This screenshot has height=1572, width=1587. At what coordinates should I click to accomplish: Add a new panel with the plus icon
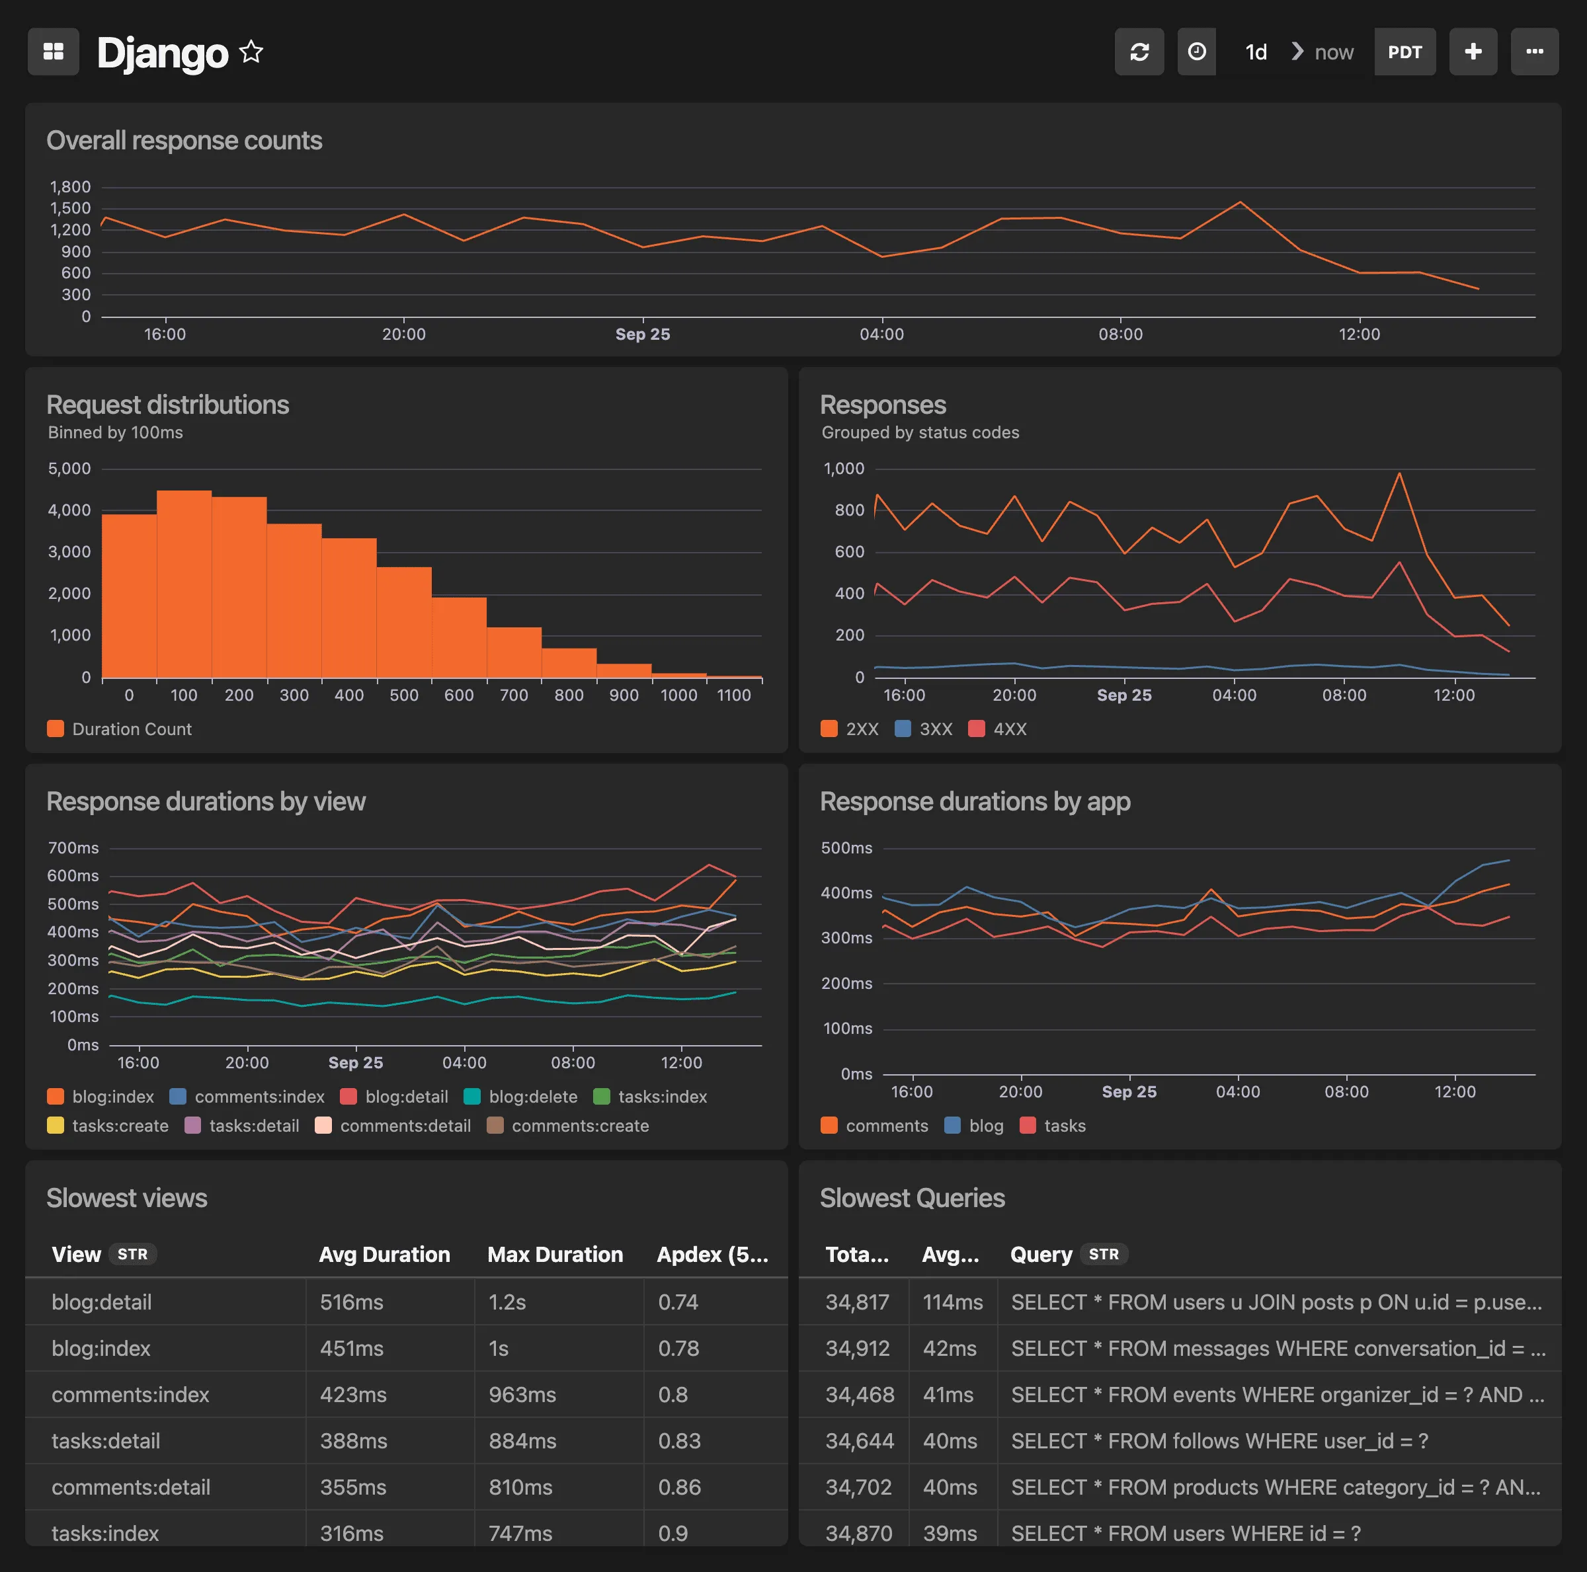(1473, 52)
